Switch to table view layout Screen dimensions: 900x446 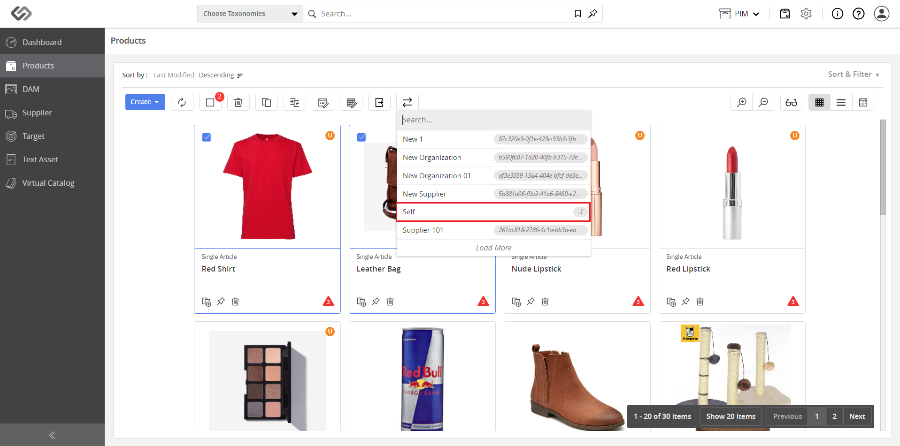pyautogui.click(x=863, y=102)
